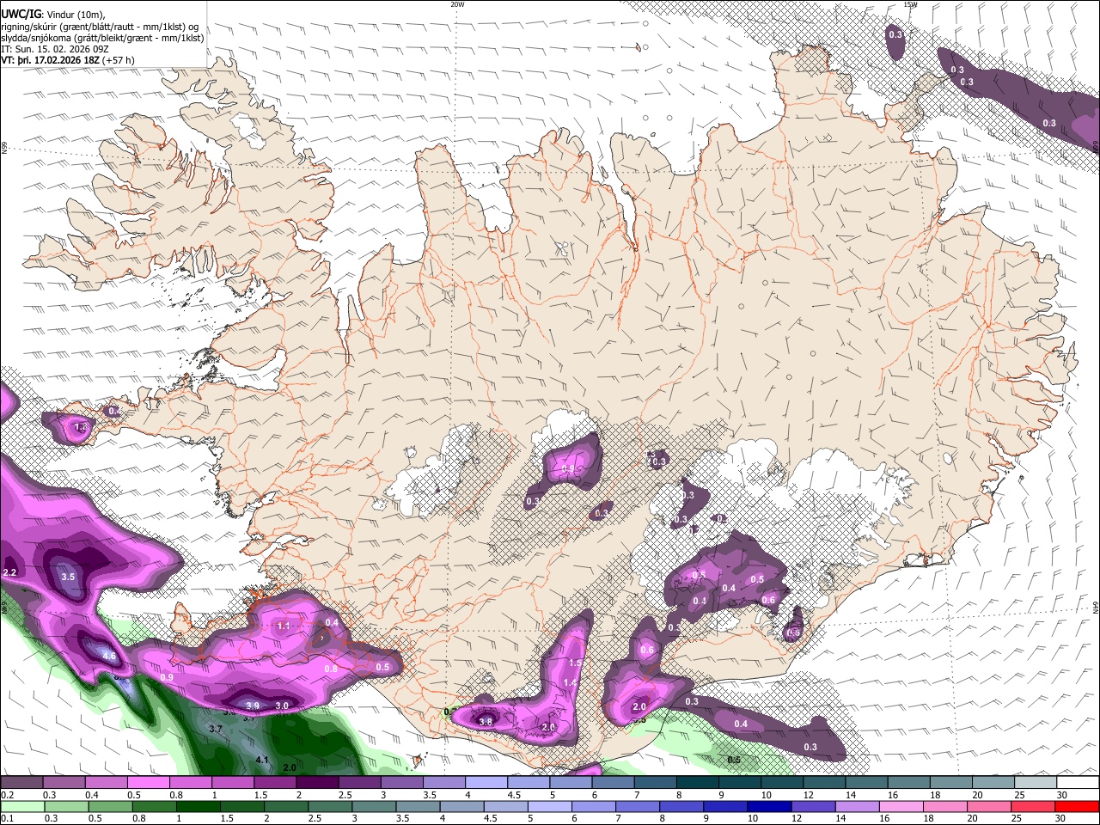Click the bright red swatch above 30 in lower legend
The image size is (1100, 825).
click(x=1078, y=806)
